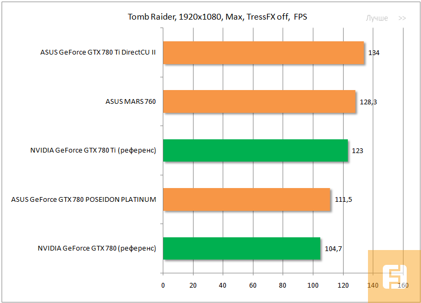This screenshot has height=303, width=421.
Task: Click the 80 tick on the horizontal axis
Action: (283, 285)
